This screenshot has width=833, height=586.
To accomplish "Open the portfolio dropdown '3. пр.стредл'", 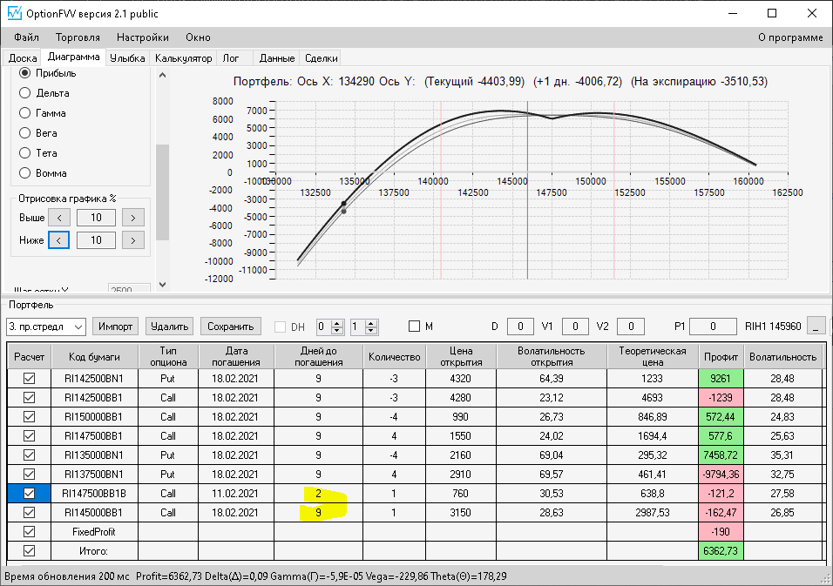I will point(78,327).
